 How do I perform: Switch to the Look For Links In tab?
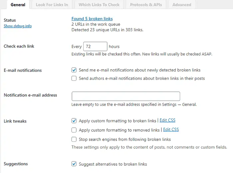pyautogui.click(x=52, y=5)
